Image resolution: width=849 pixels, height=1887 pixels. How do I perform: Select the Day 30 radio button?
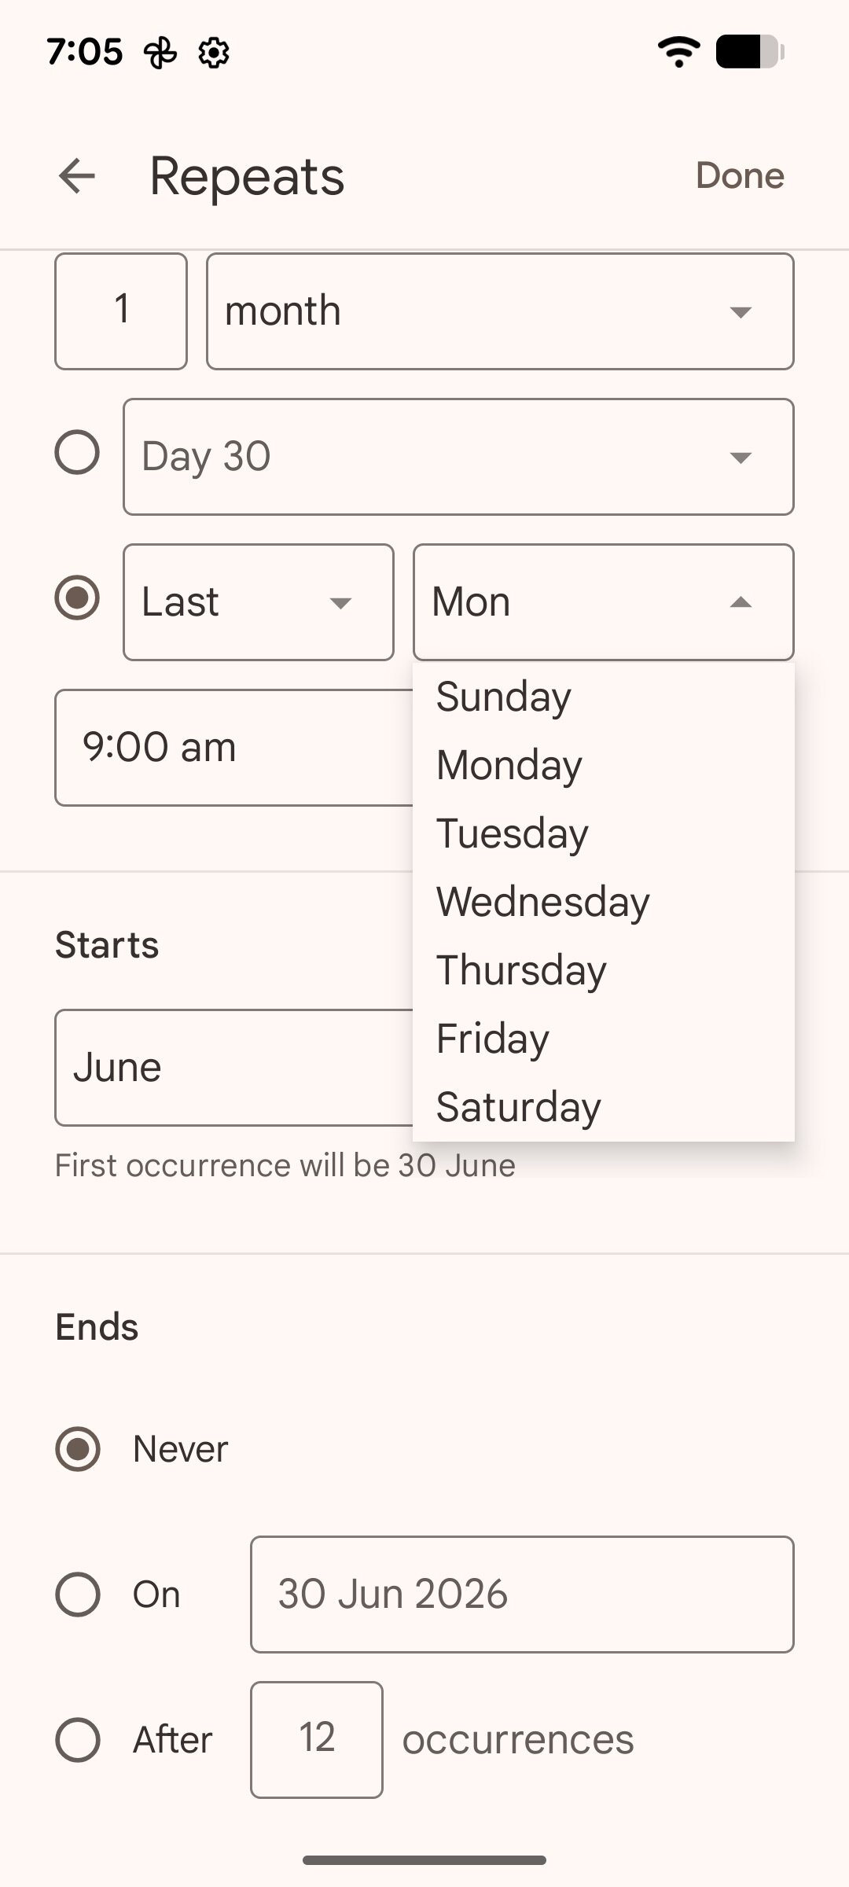pos(77,453)
